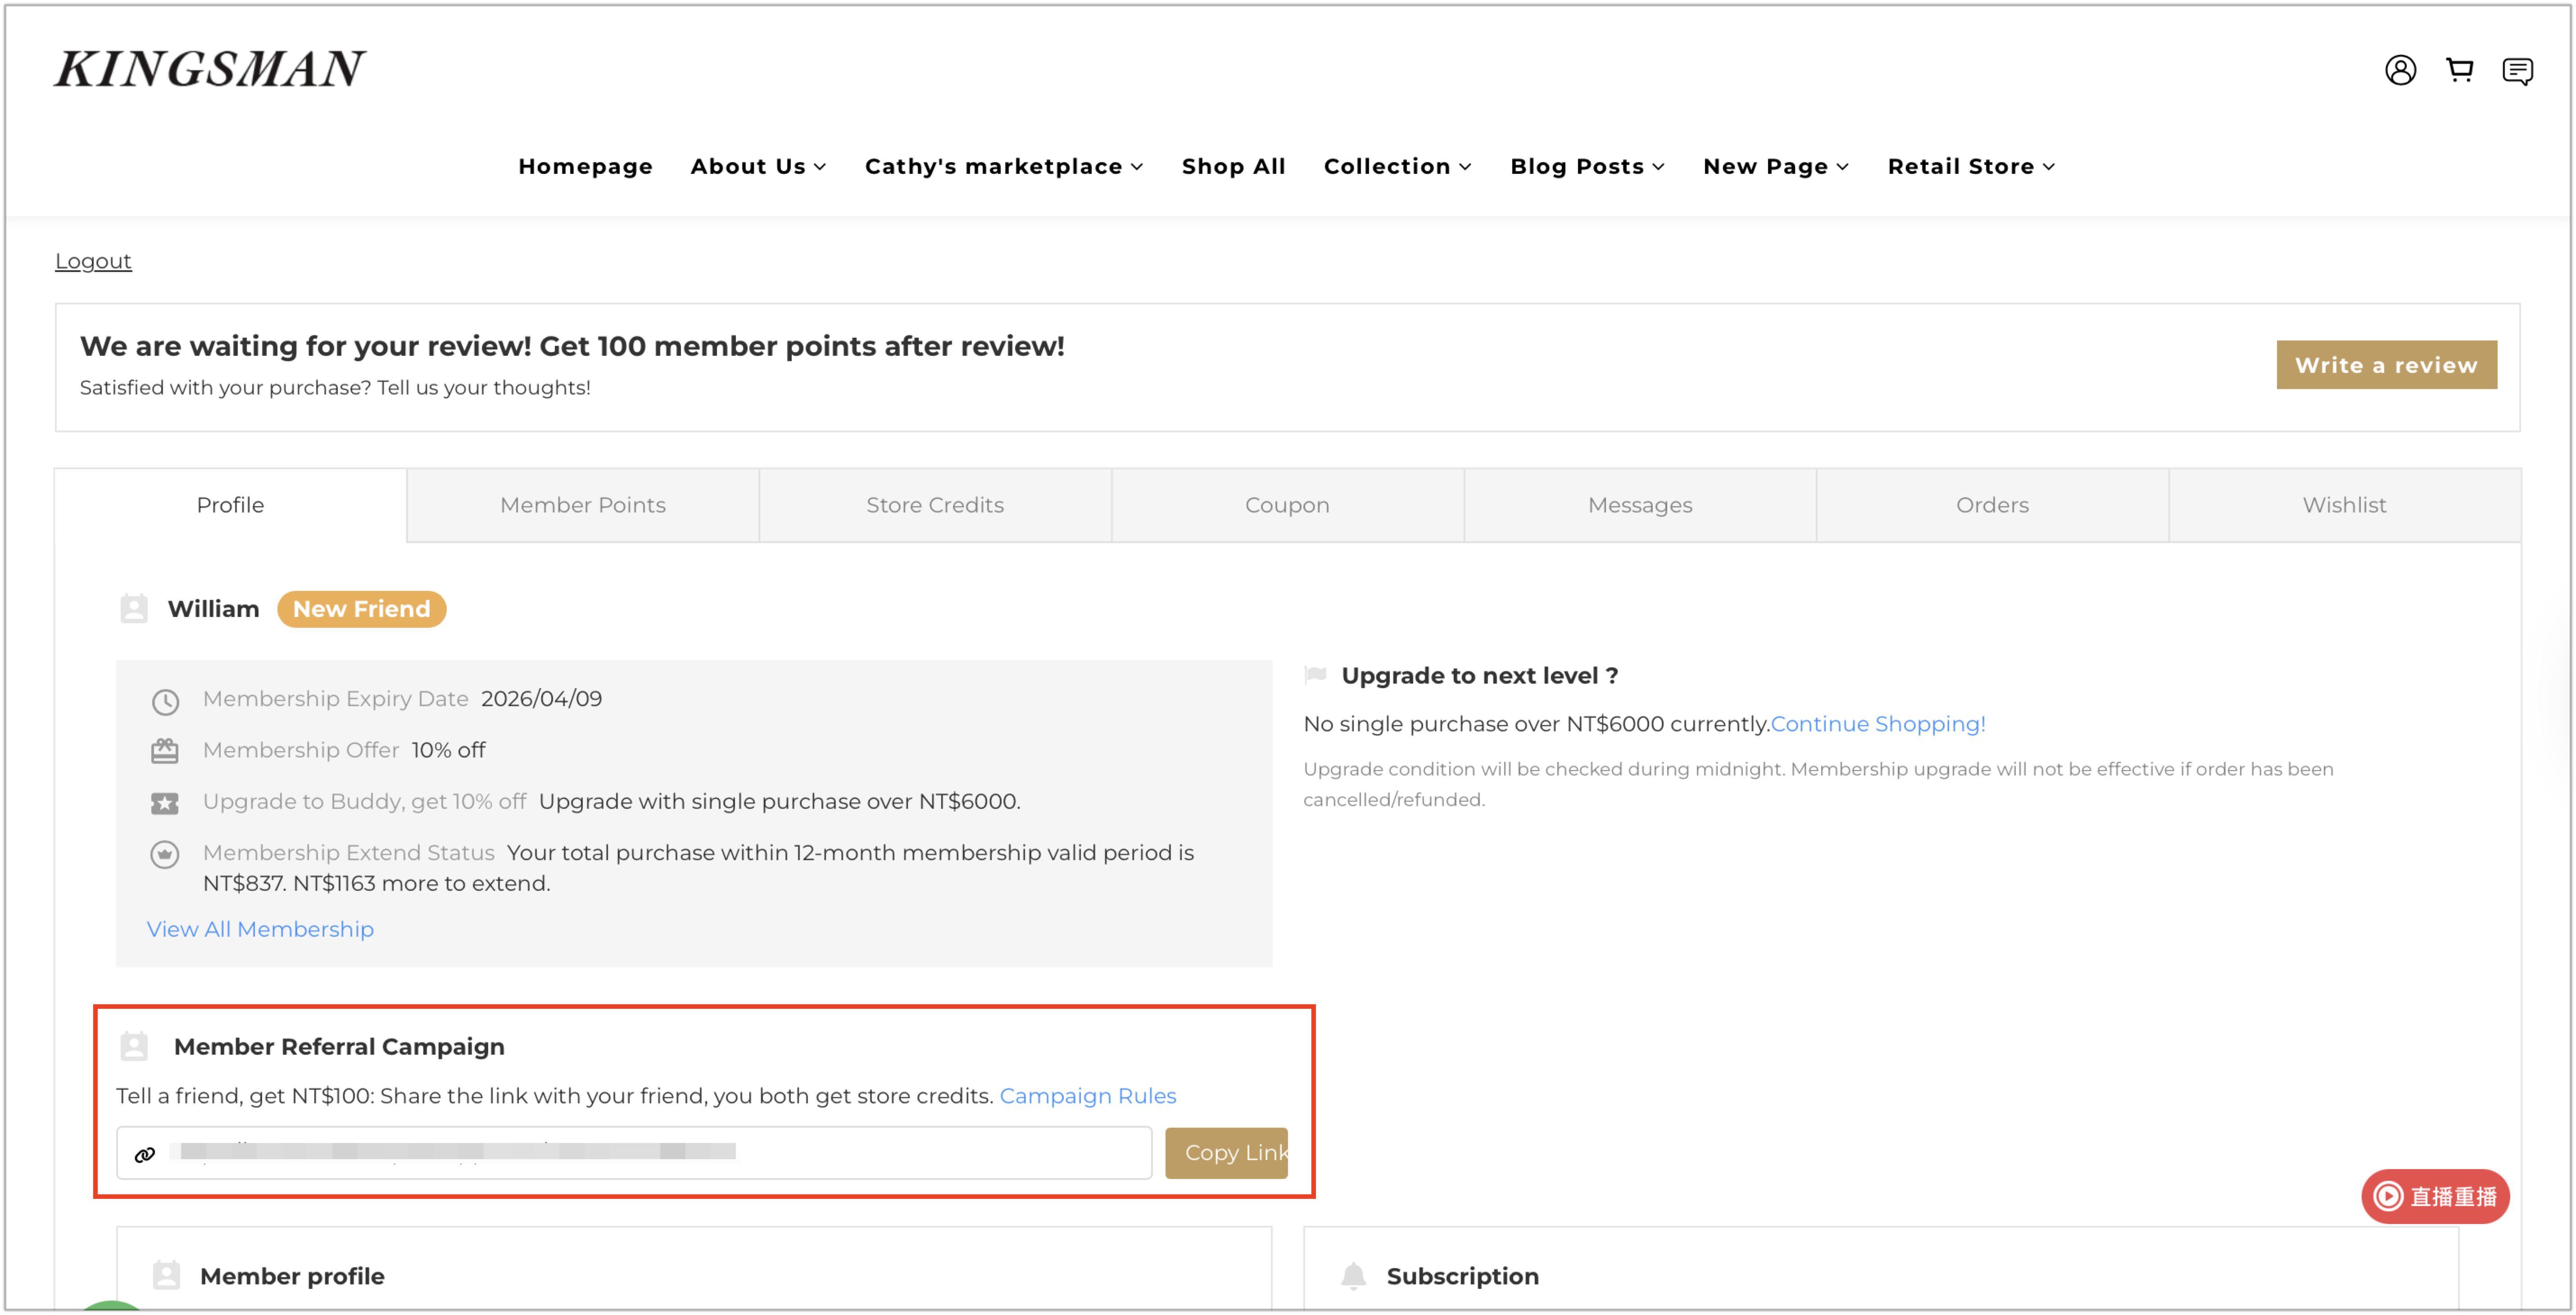Click the gift icon beside Membership Offer
This screenshot has height=1315, width=2576.
165,751
